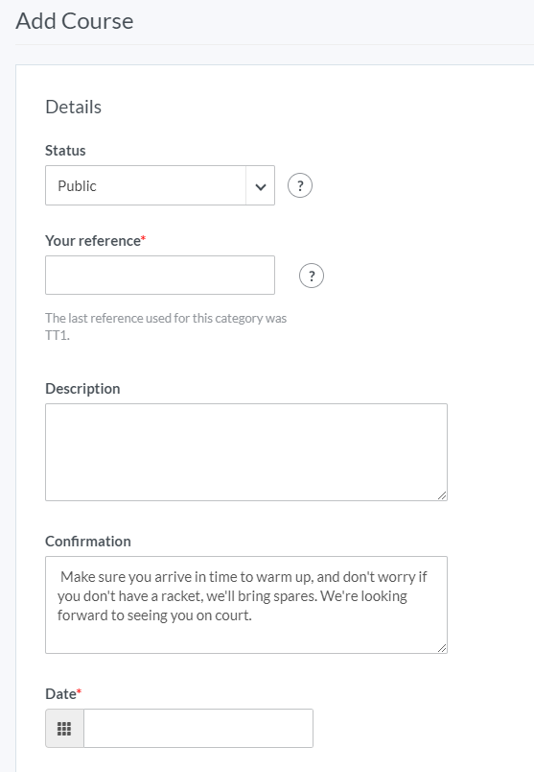Focus the Your reference input field
Image resolution: width=534 pixels, height=772 pixels.
click(x=160, y=276)
